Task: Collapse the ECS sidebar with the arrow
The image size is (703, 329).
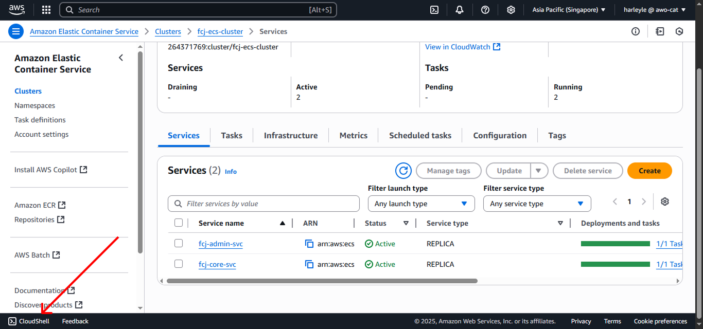Action: coord(121,58)
